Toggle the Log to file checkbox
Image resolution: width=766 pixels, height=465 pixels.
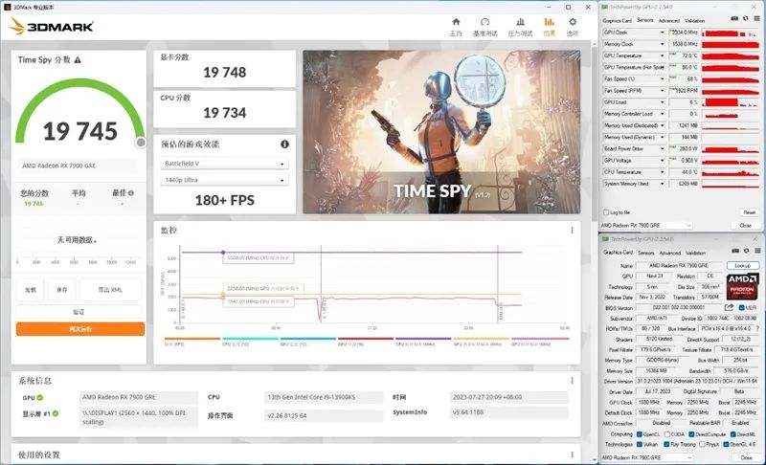(606, 212)
